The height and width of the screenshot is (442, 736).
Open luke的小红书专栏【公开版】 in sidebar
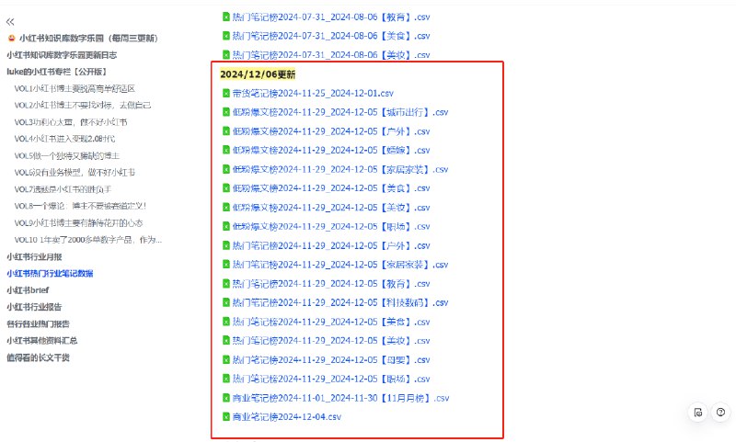(x=57, y=72)
